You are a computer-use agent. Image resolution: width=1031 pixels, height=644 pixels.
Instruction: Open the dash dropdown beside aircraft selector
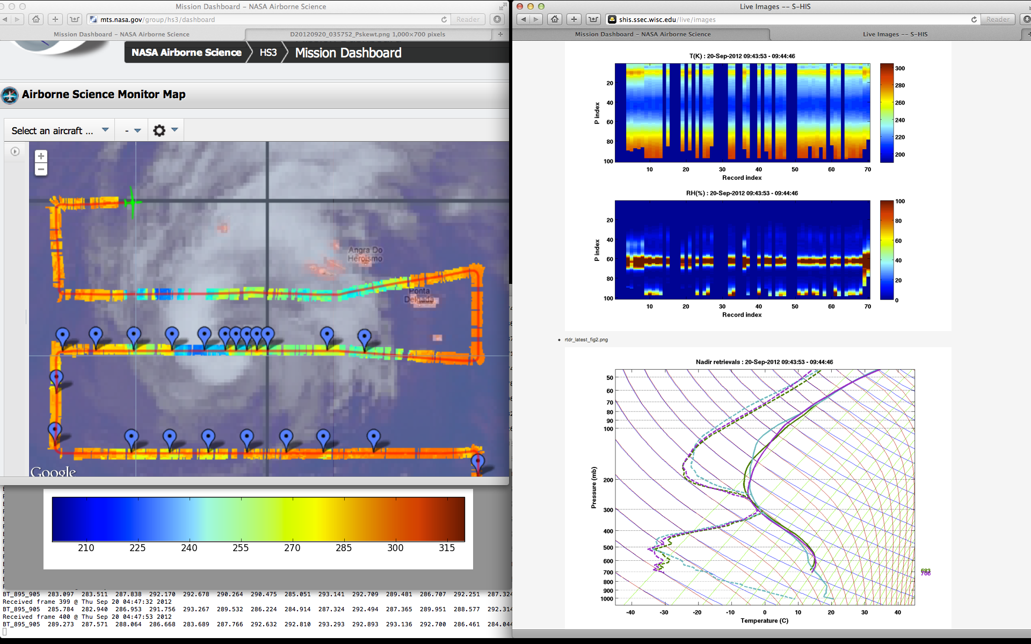pyautogui.click(x=132, y=130)
